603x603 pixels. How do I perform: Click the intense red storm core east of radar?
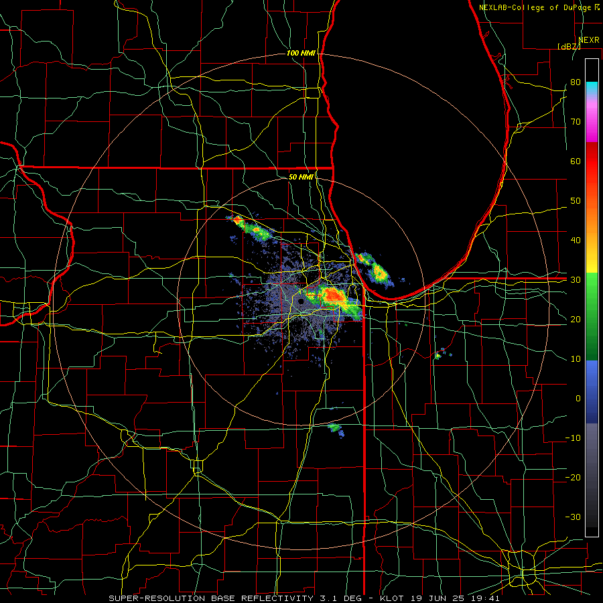[333, 295]
